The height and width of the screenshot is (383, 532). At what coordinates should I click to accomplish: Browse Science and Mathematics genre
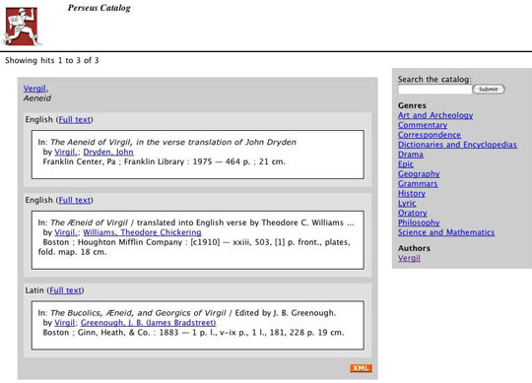click(x=446, y=232)
